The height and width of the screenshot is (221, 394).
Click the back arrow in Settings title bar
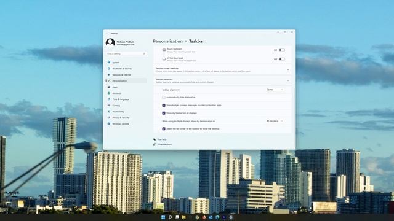click(x=107, y=33)
